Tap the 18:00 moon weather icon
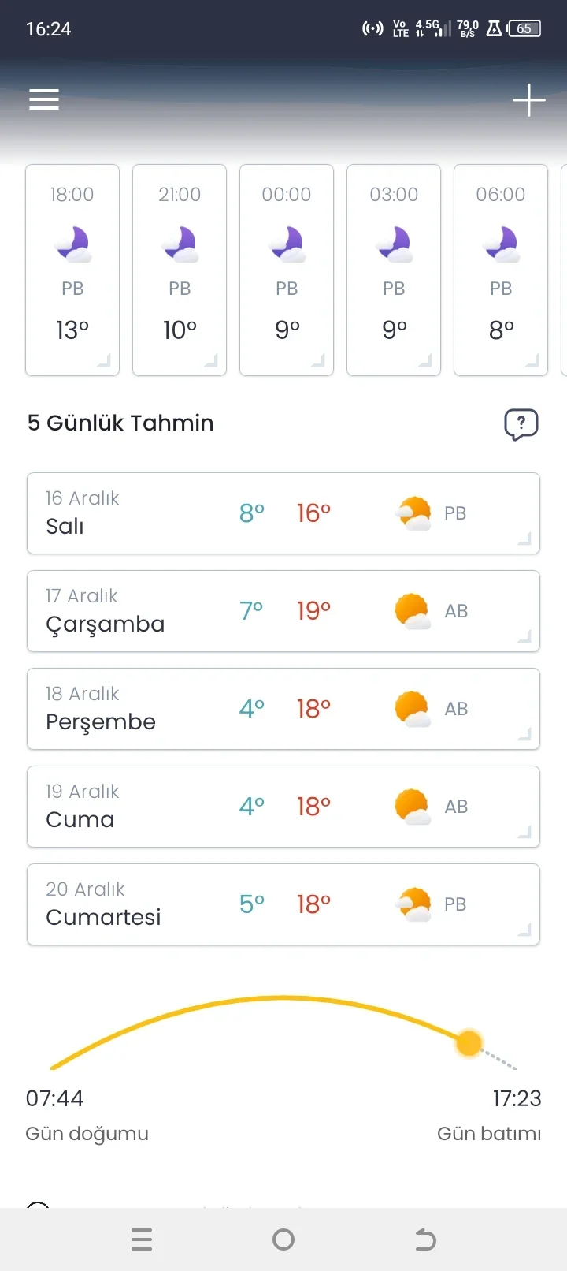 coord(72,244)
